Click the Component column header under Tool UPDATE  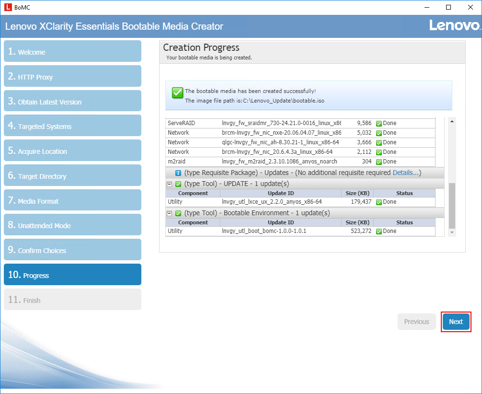pos(193,193)
